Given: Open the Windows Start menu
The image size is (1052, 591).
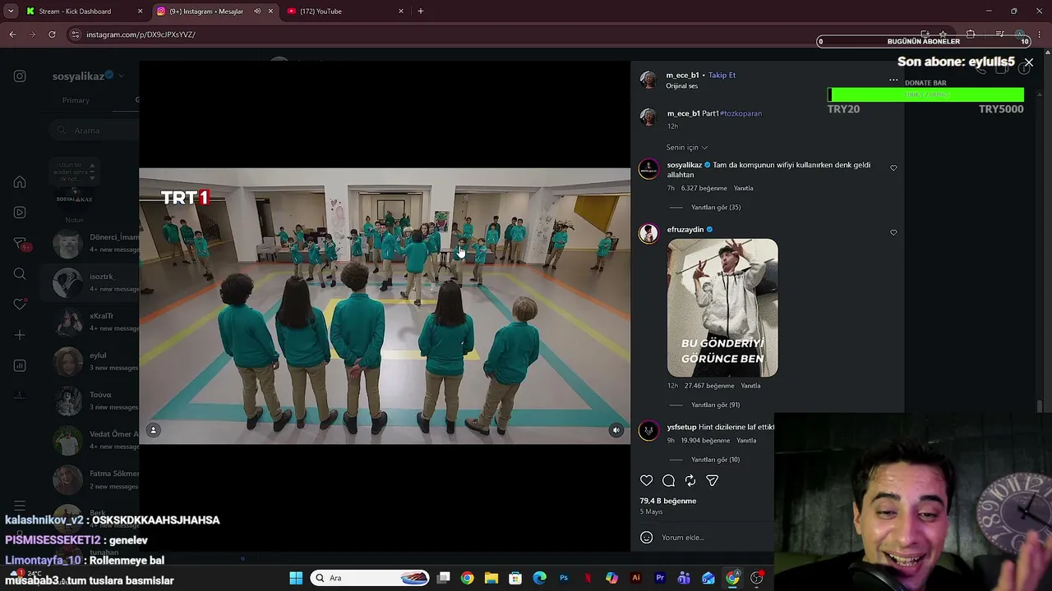Looking at the screenshot, I should point(296,578).
